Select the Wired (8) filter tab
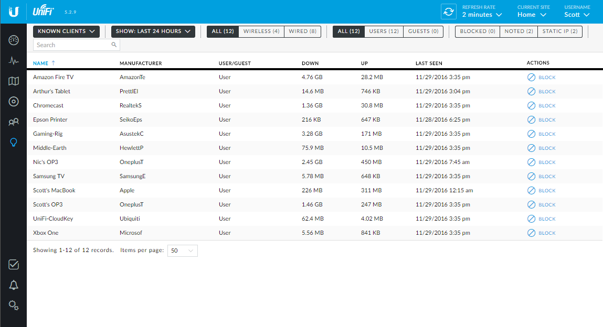The height and width of the screenshot is (327, 603). click(303, 31)
